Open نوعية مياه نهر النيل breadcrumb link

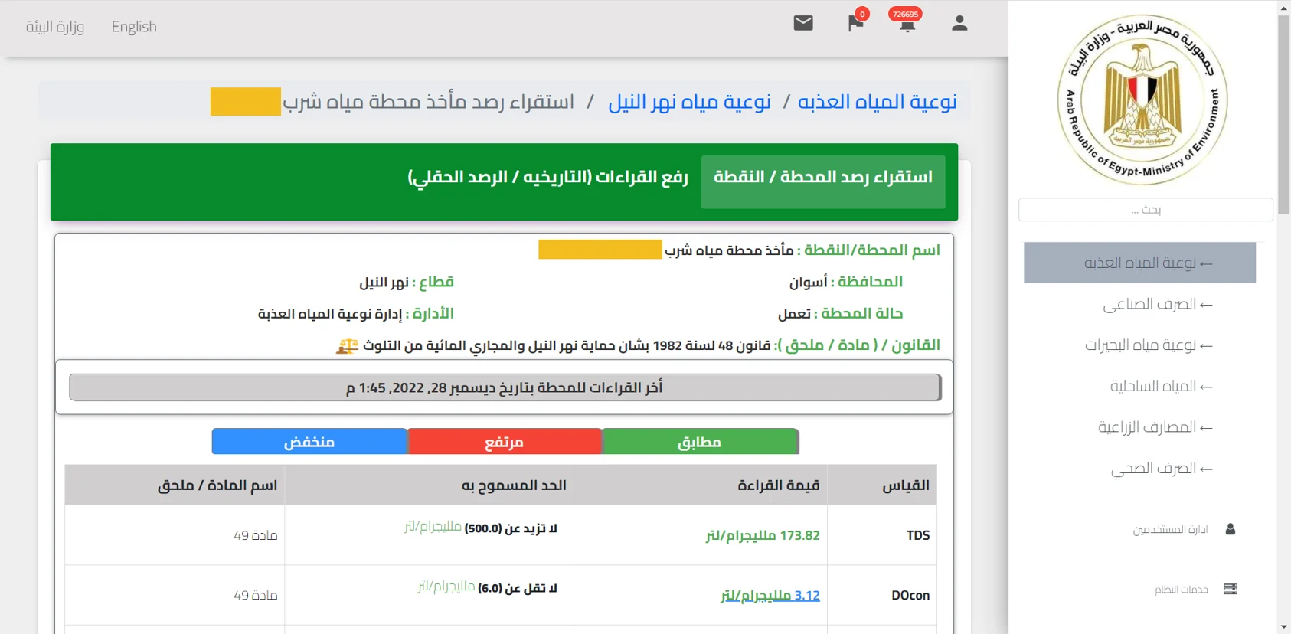tap(689, 102)
